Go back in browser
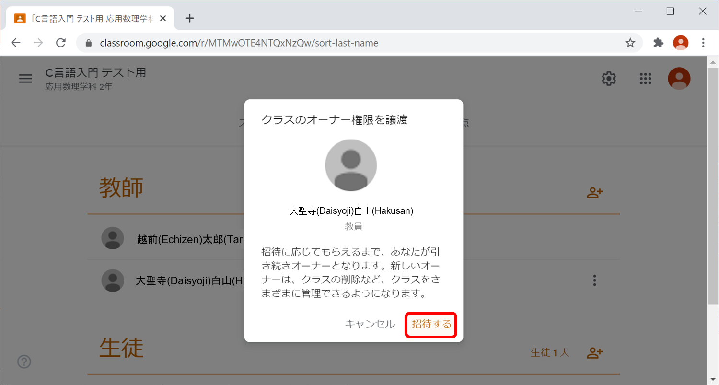The image size is (719, 385). coord(16,43)
